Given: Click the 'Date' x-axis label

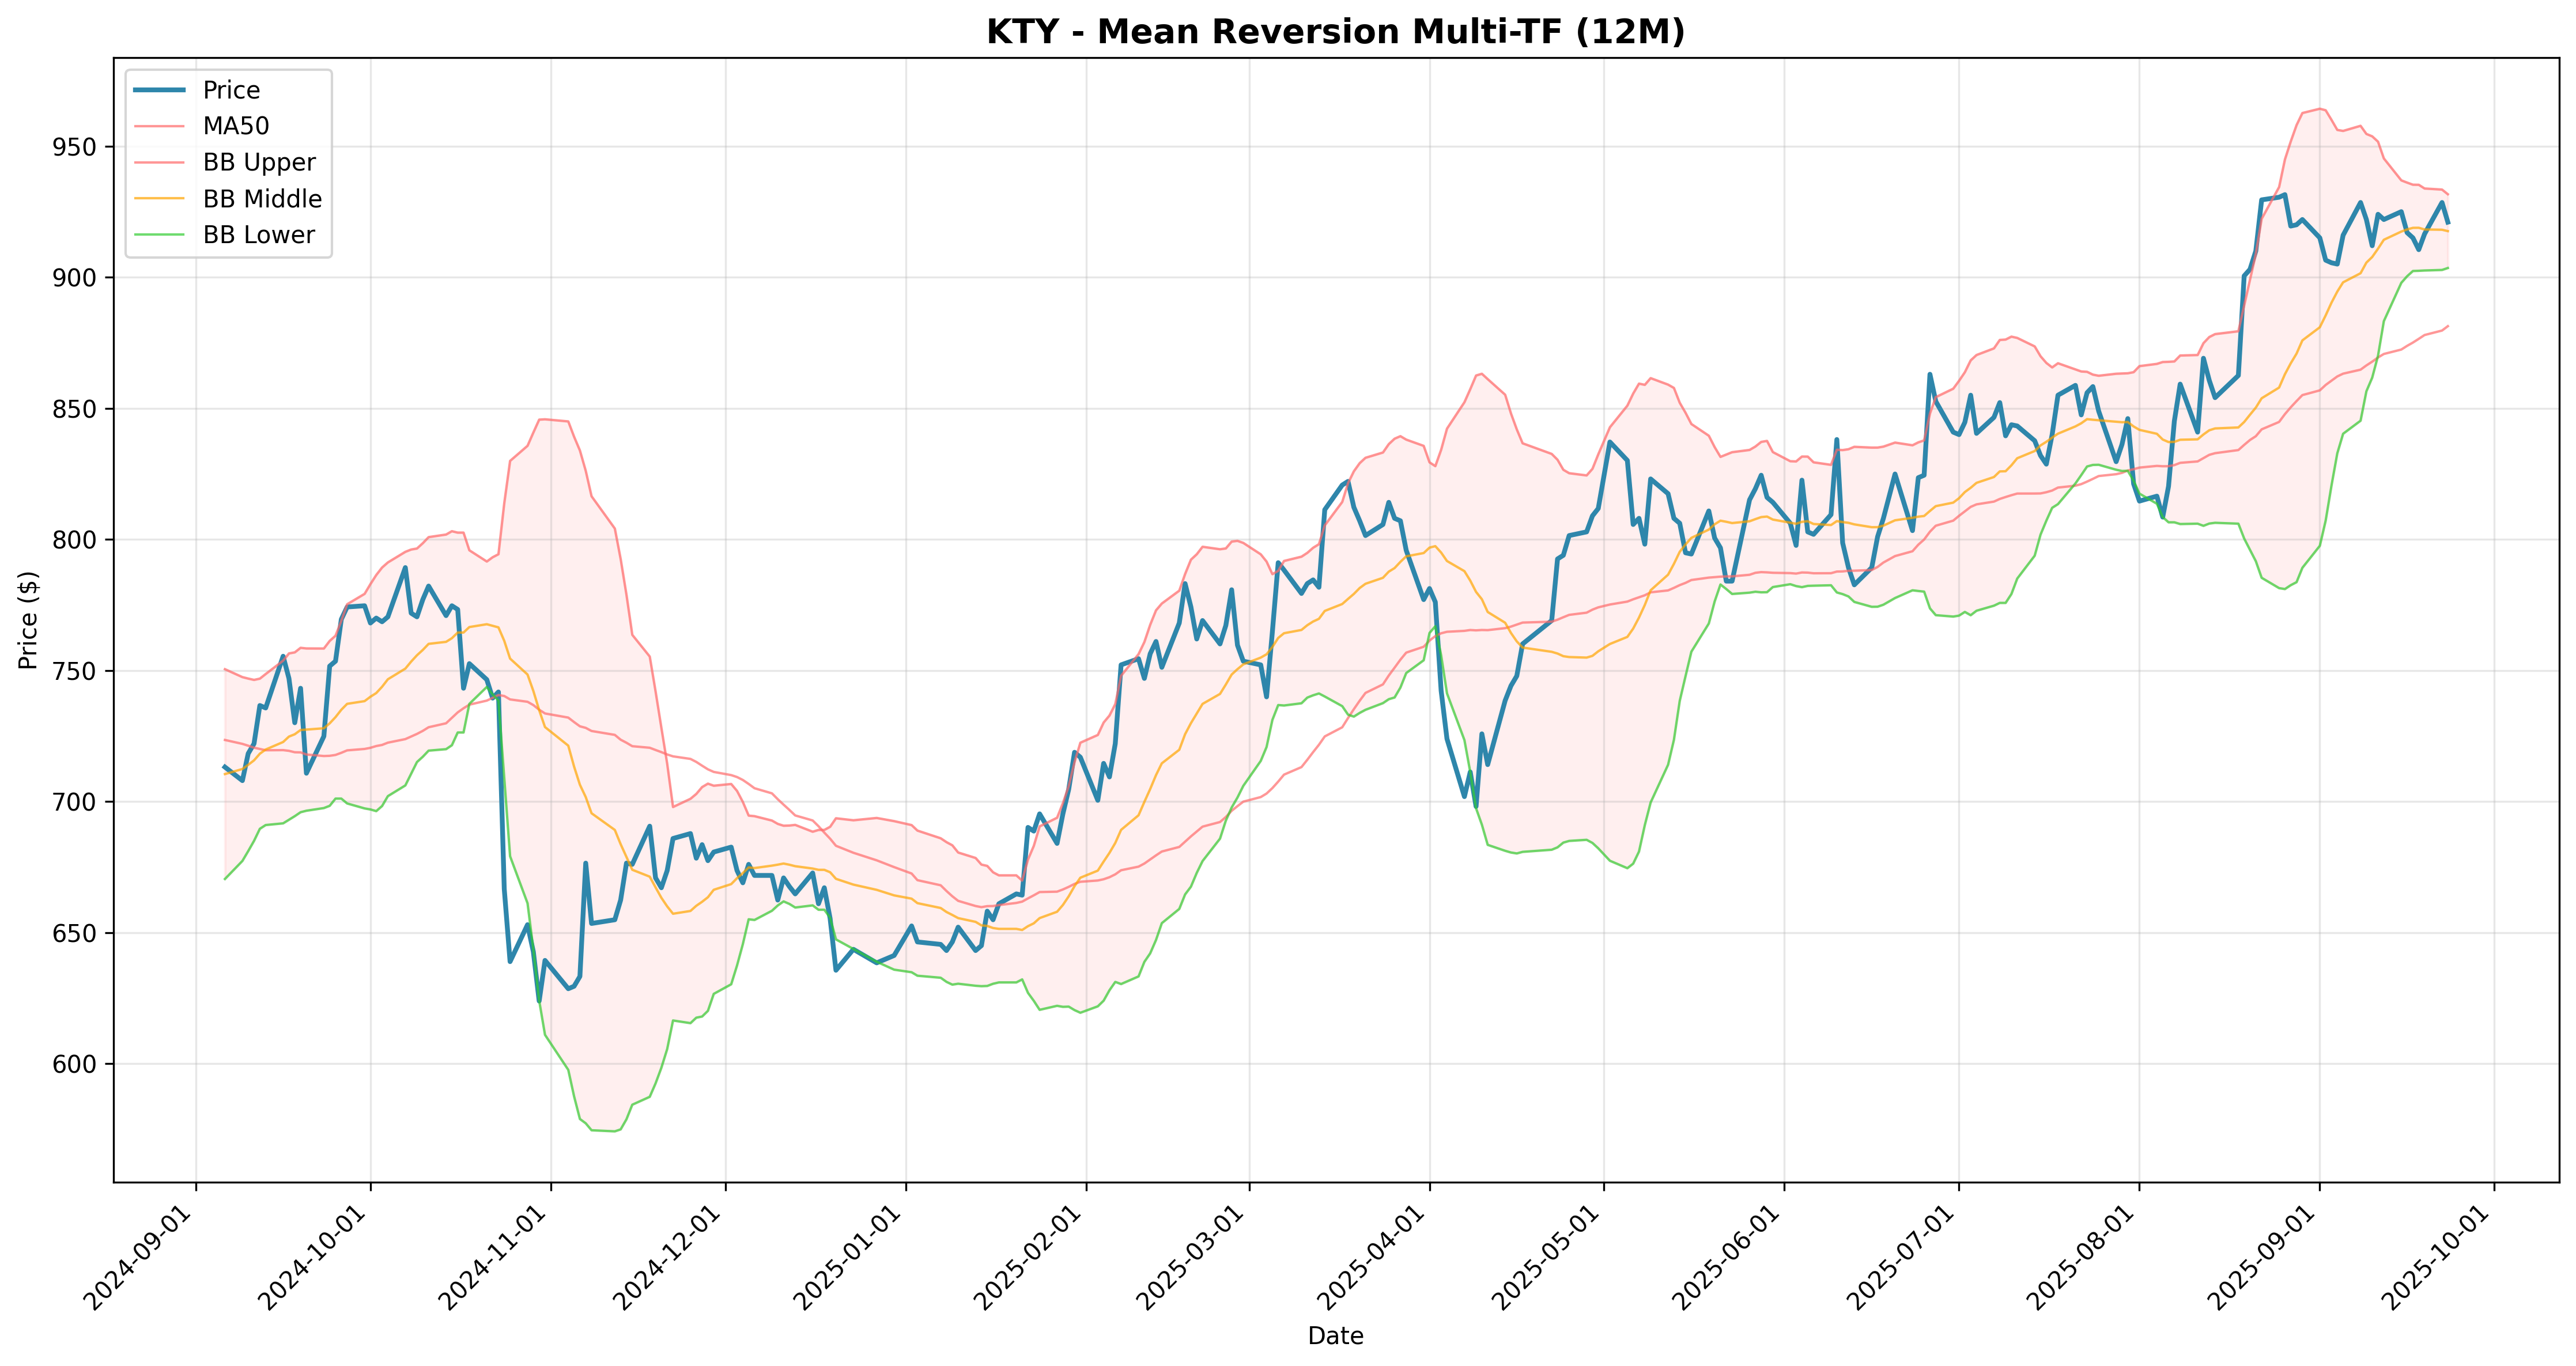Looking at the screenshot, I should coord(1336,1335).
